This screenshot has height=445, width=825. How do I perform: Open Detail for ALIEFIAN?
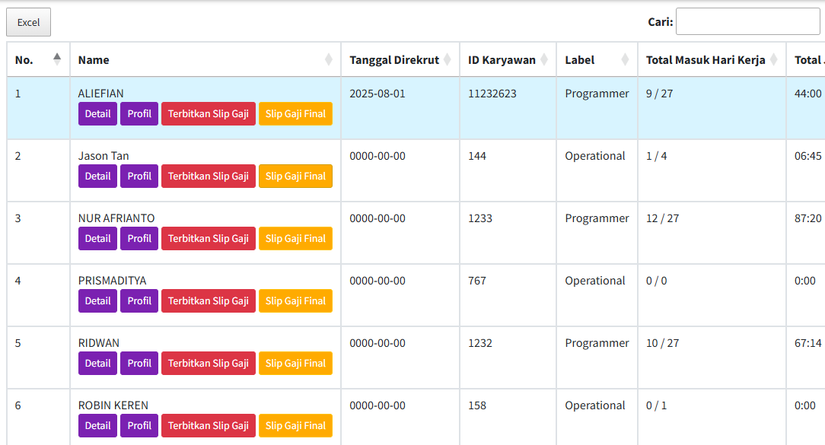97,114
